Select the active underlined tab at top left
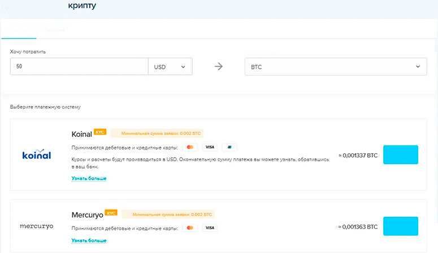438x253 pixels. [x=19, y=29]
